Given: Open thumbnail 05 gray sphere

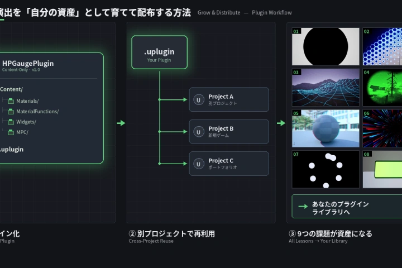Looking at the screenshot, I should (326, 128).
